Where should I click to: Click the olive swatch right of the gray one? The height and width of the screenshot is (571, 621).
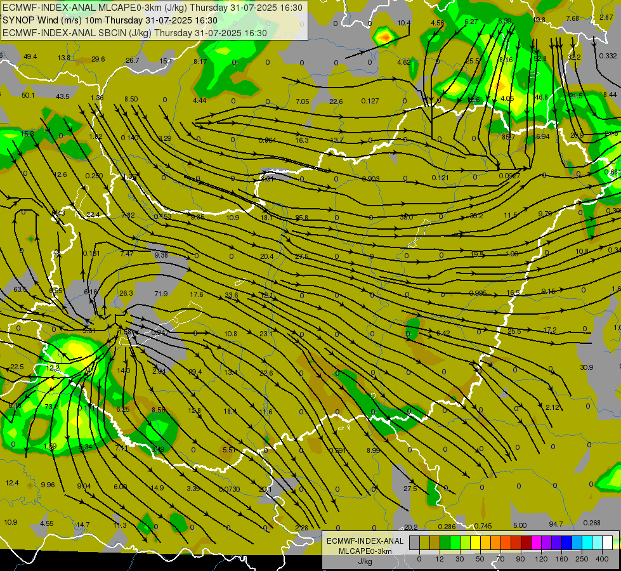pos(424,542)
